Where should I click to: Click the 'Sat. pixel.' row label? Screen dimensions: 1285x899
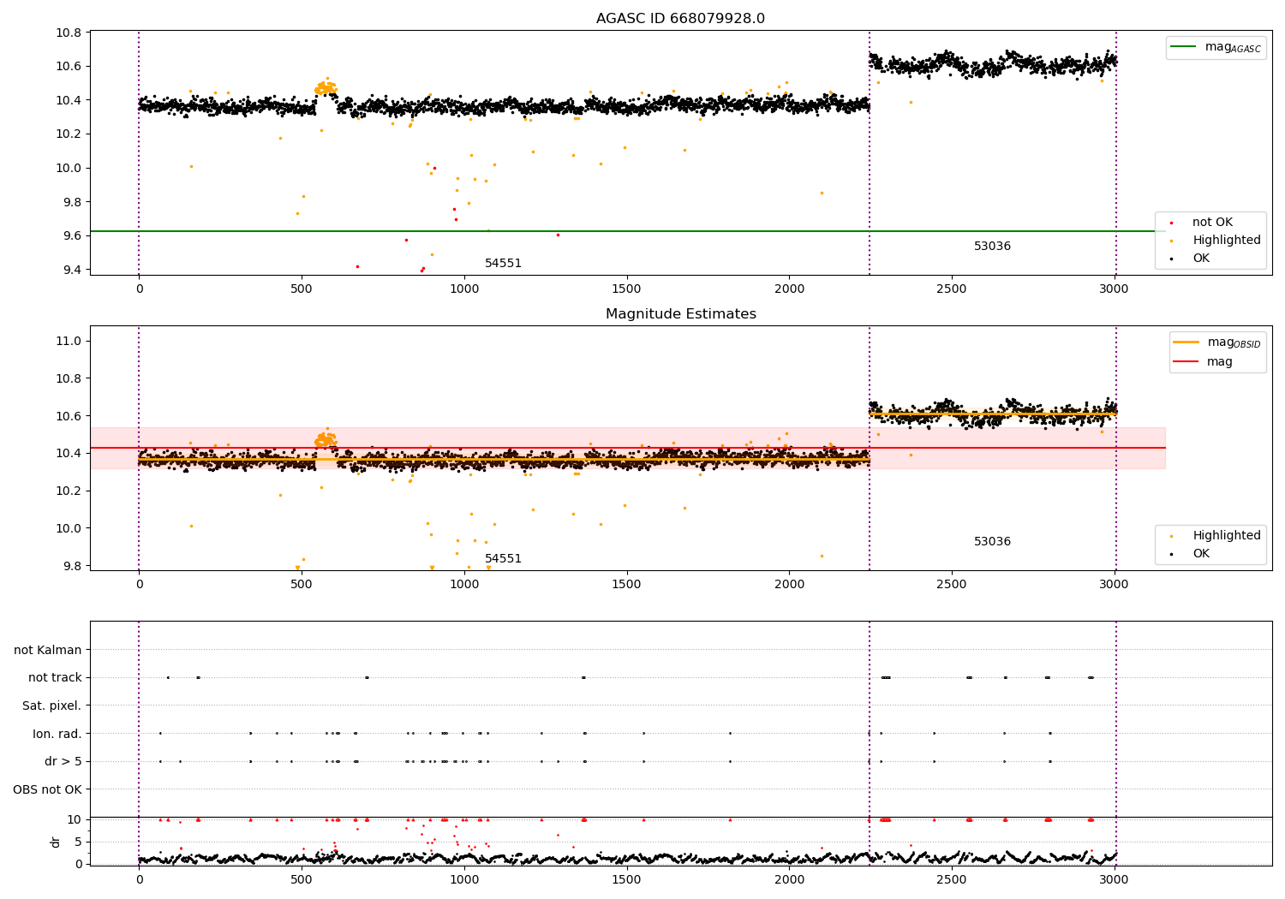tap(51, 706)
